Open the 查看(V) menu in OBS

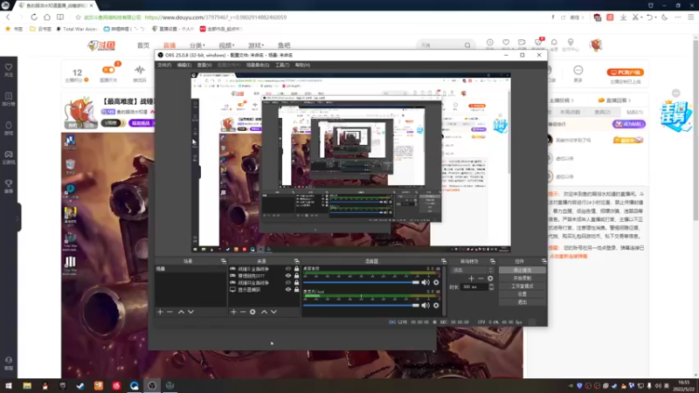click(x=204, y=65)
